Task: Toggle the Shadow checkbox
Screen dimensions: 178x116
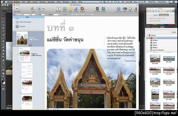Action: [62, 15]
